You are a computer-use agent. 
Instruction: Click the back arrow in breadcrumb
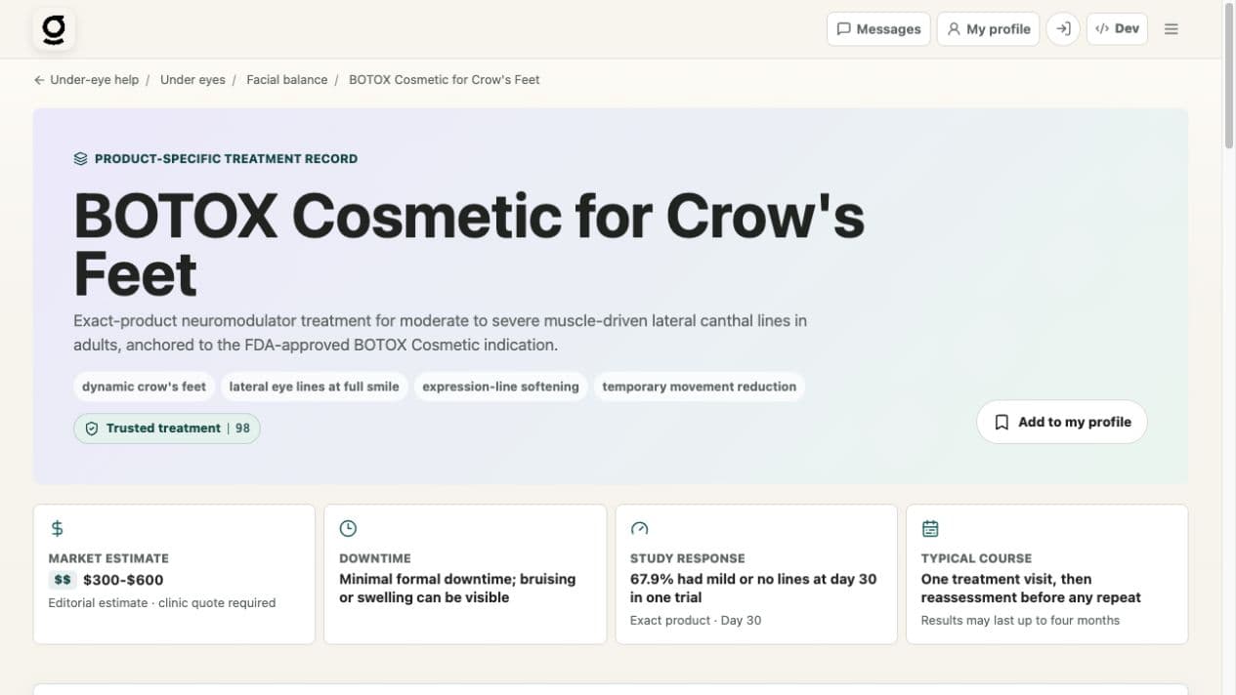(39, 80)
